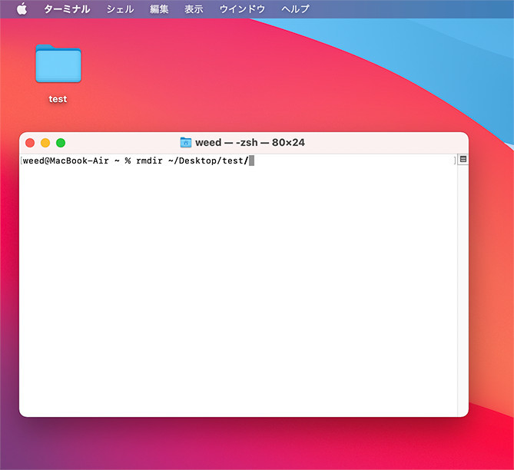Click the Terminal vertical scrollbar track
This screenshot has height=470, width=514.
point(463,290)
